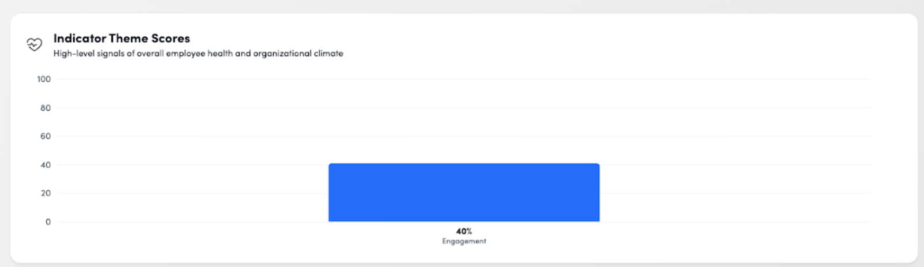This screenshot has width=924, height=267.
Task: Click the 20 y-axis label
Action: coord(46,193)
